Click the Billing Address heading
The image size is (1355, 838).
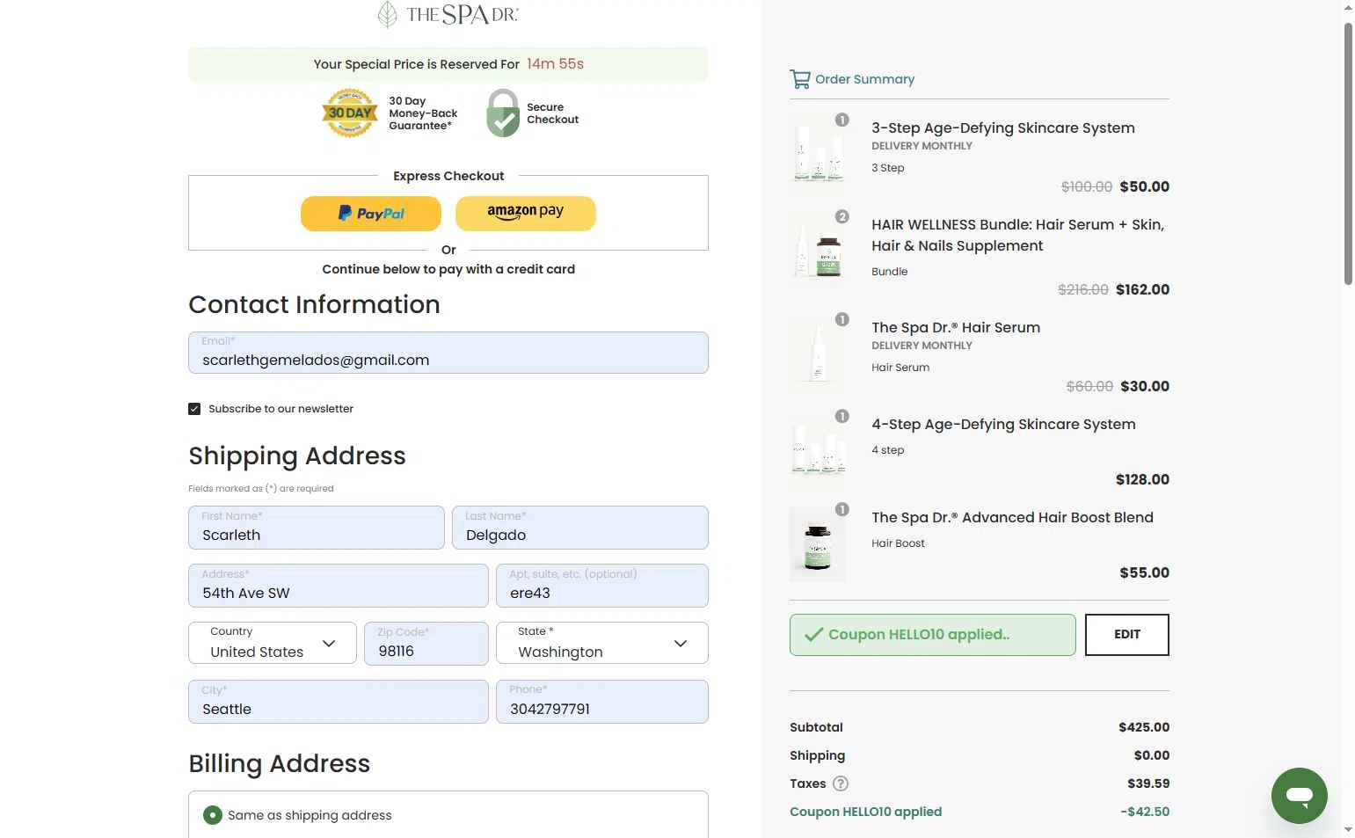click(x=280, y=763)
